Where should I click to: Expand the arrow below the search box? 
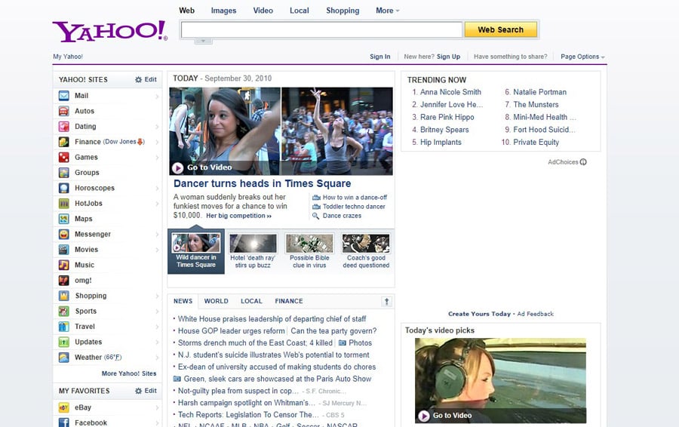click(203, 41)
